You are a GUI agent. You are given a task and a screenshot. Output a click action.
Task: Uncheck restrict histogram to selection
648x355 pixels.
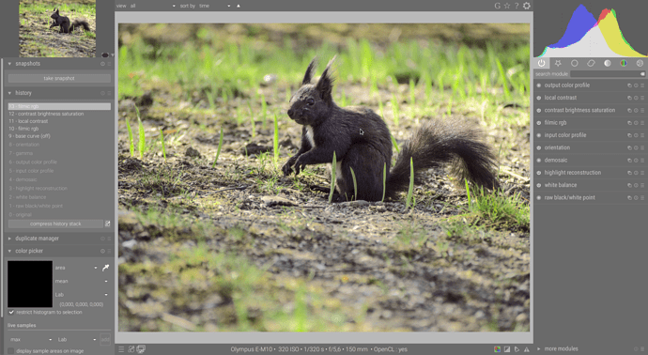[x=11, y=313]
